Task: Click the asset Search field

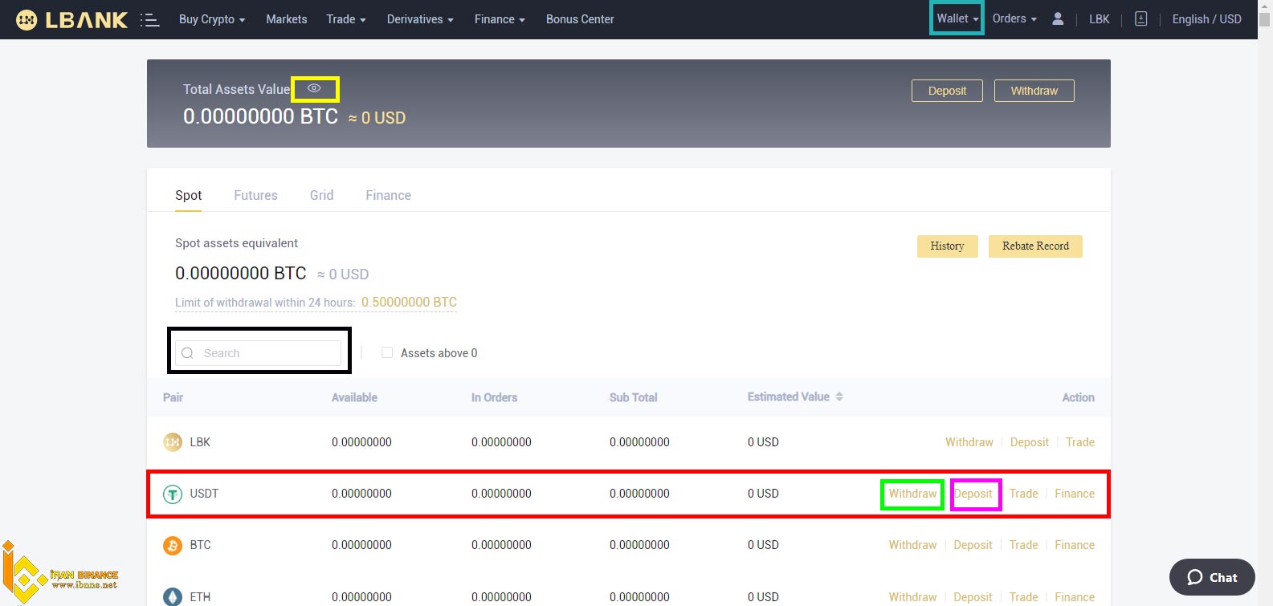Action: (x=258, y=353)
